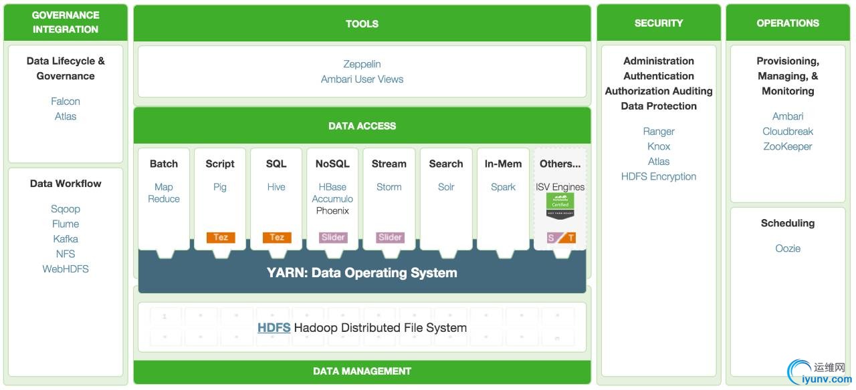The width and height of the screenshot is (856, 390).
Task: Click Cloudbreak in Operations panel
Action: (788, 132)
